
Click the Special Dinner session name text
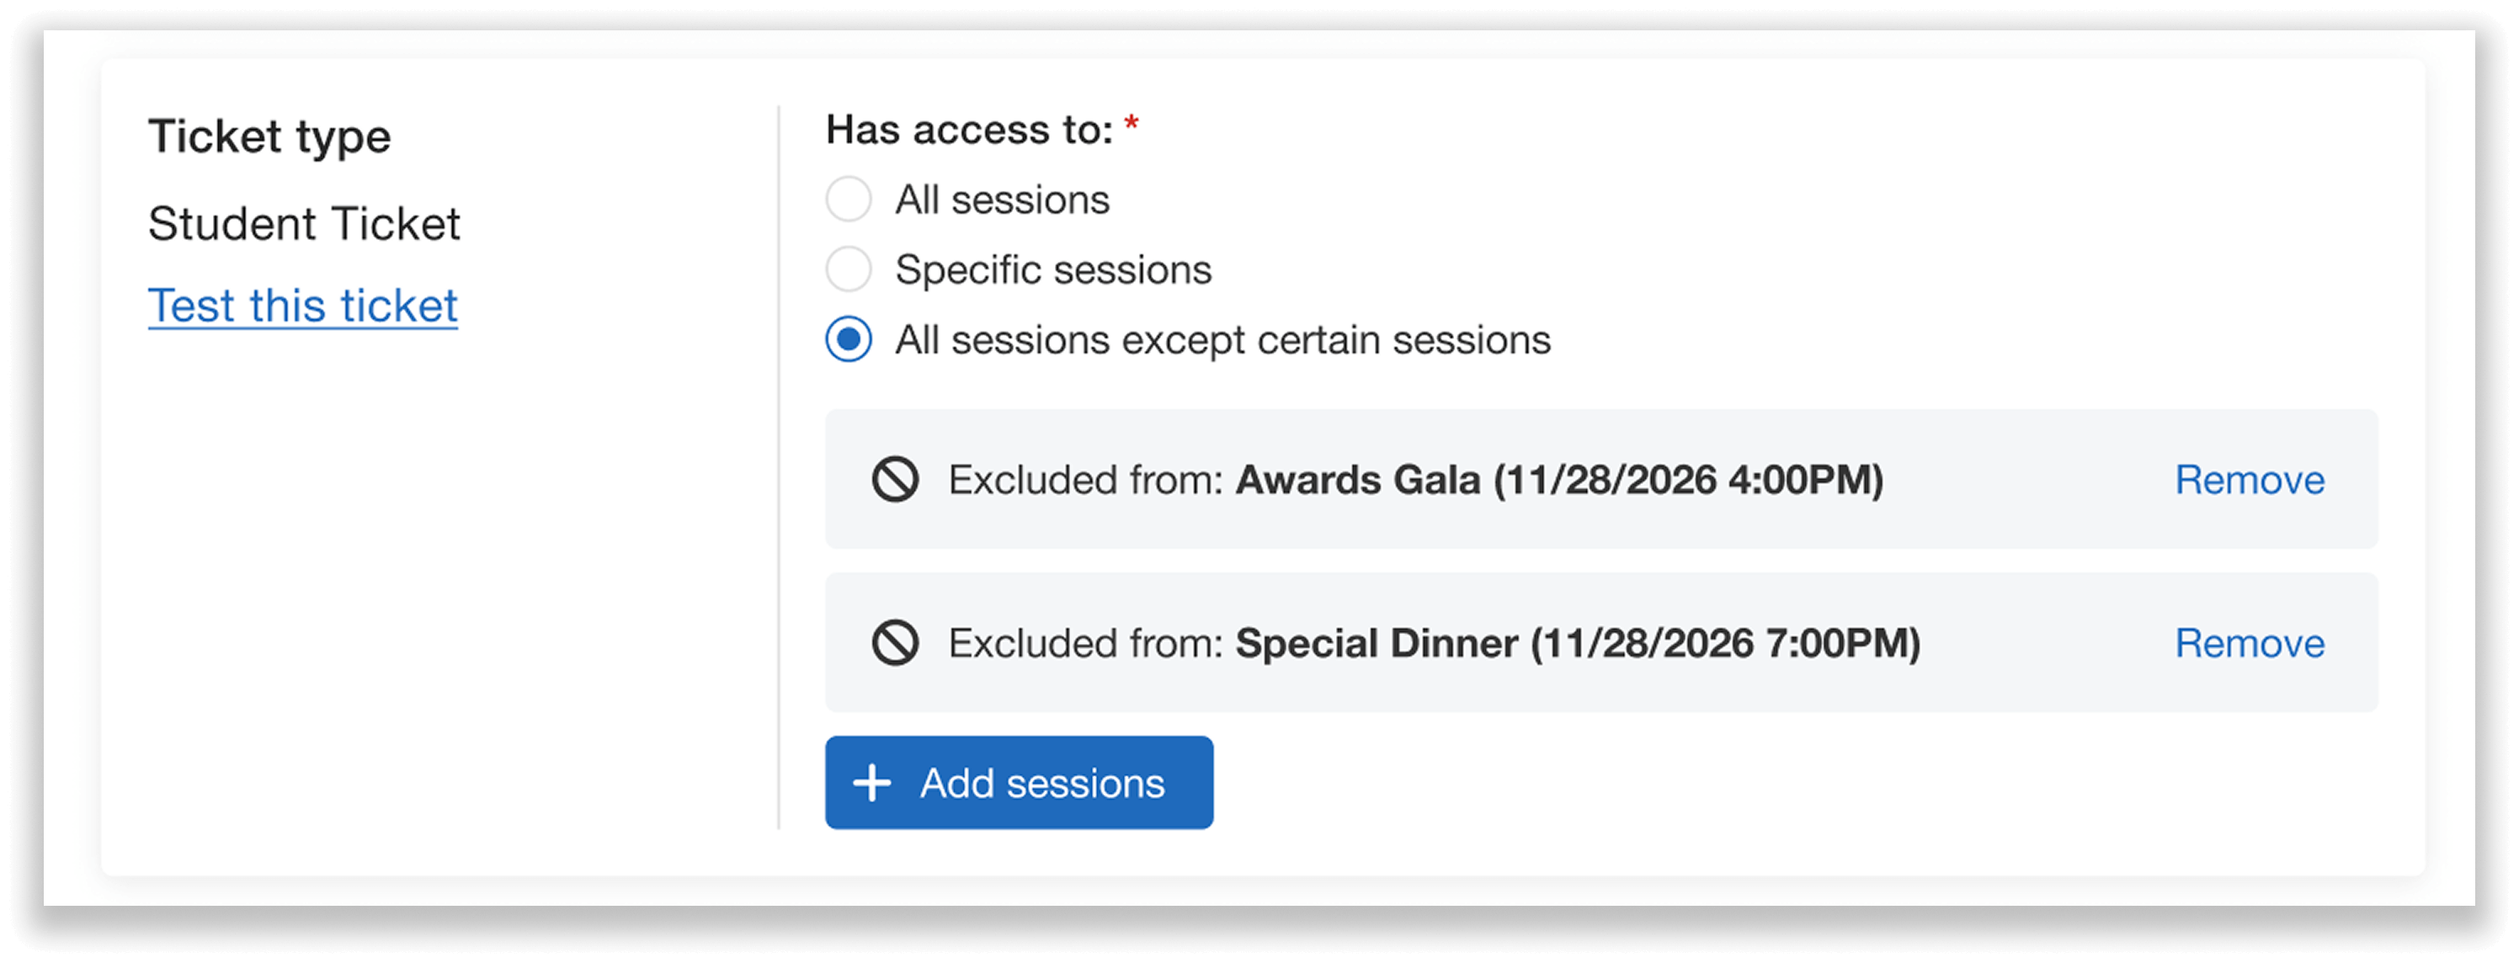point(1580,643)
